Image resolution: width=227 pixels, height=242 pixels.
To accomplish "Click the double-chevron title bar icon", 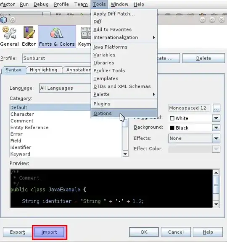I will point(13,20).
